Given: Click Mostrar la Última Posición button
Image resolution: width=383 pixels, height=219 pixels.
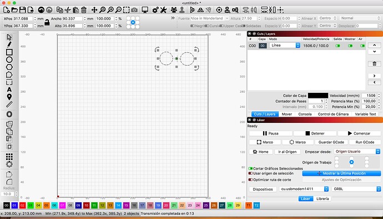Looking at the screenshot, I should coord(341,173).
